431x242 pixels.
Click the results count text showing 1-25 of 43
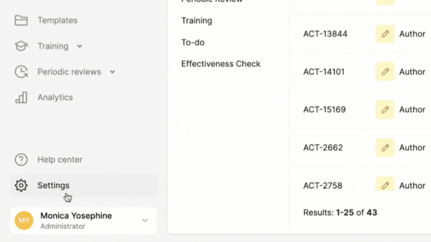[340, 212]
